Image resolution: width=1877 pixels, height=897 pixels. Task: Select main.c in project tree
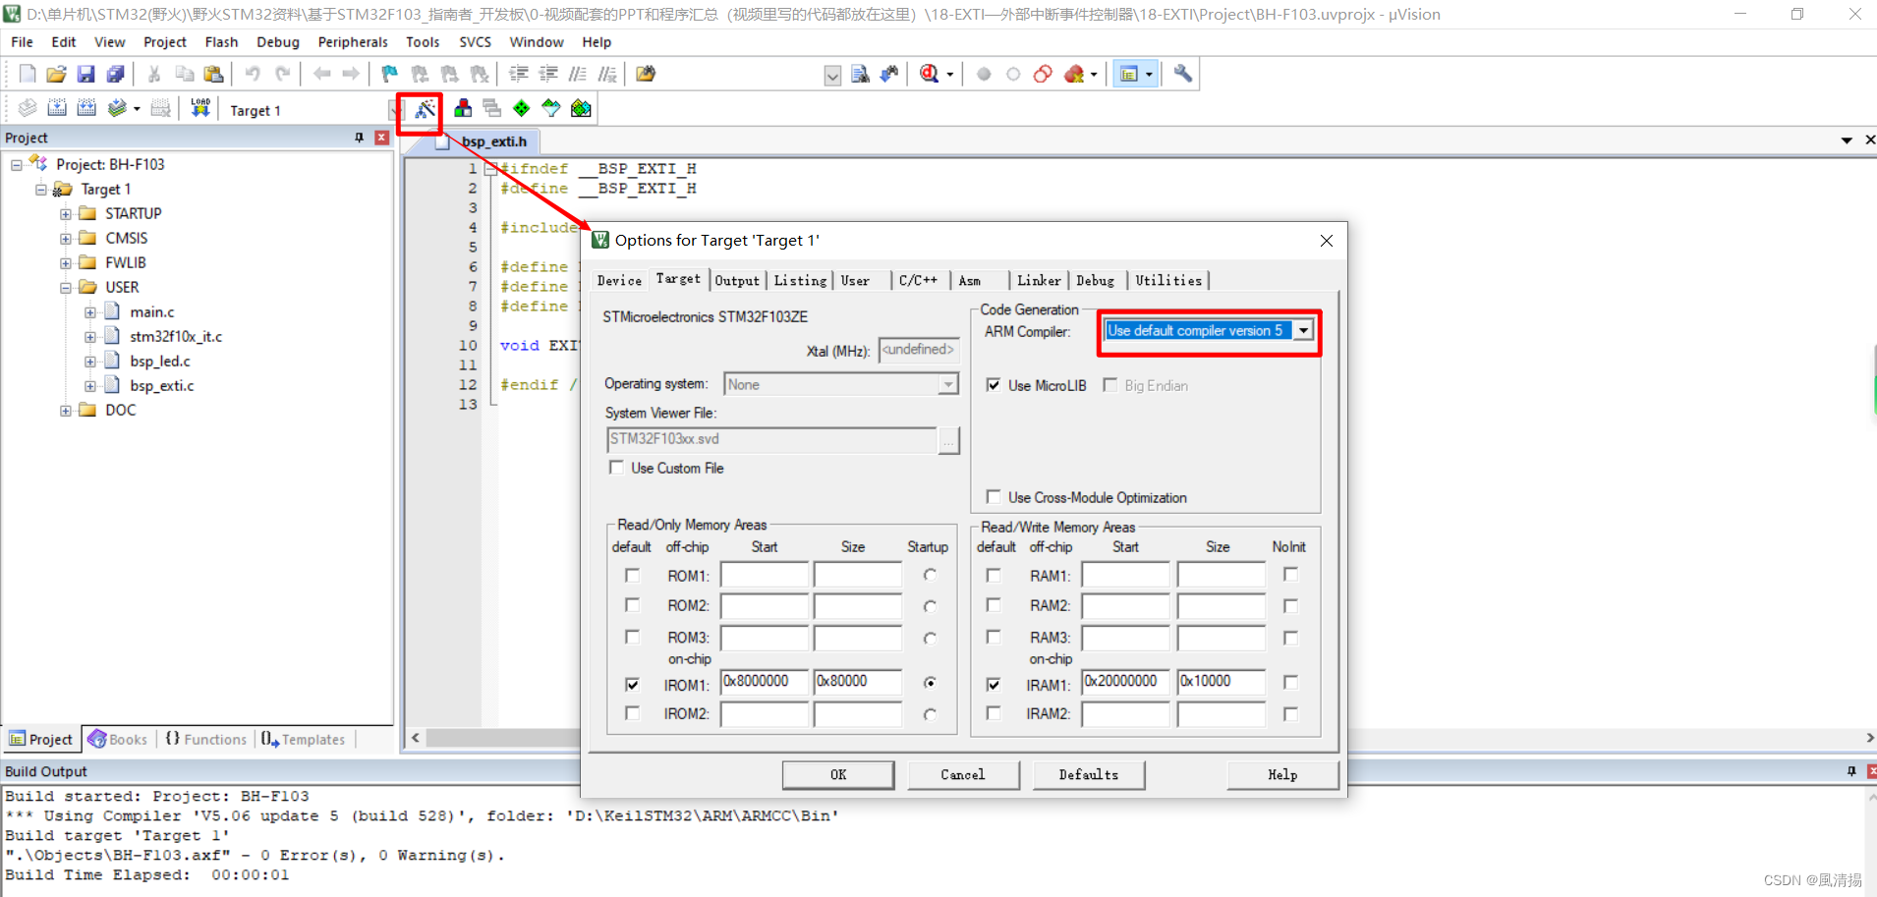[x=152, y=311]
